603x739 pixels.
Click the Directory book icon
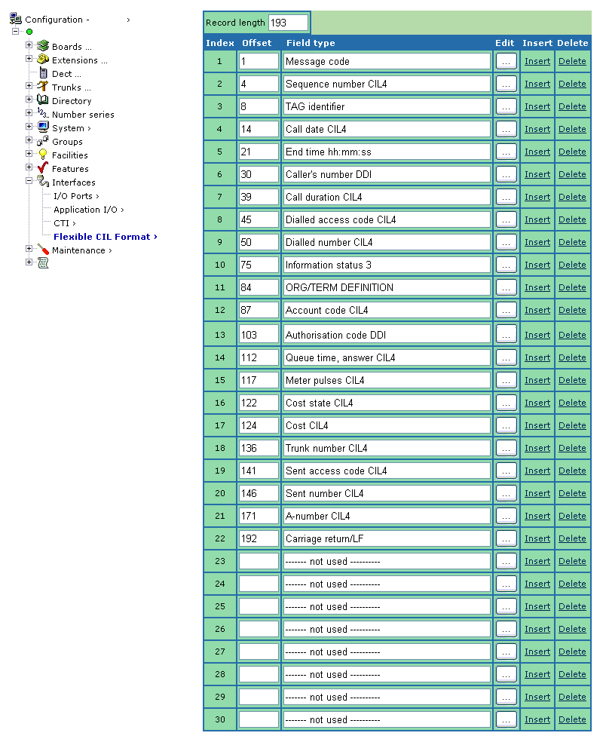pos(43,100)
